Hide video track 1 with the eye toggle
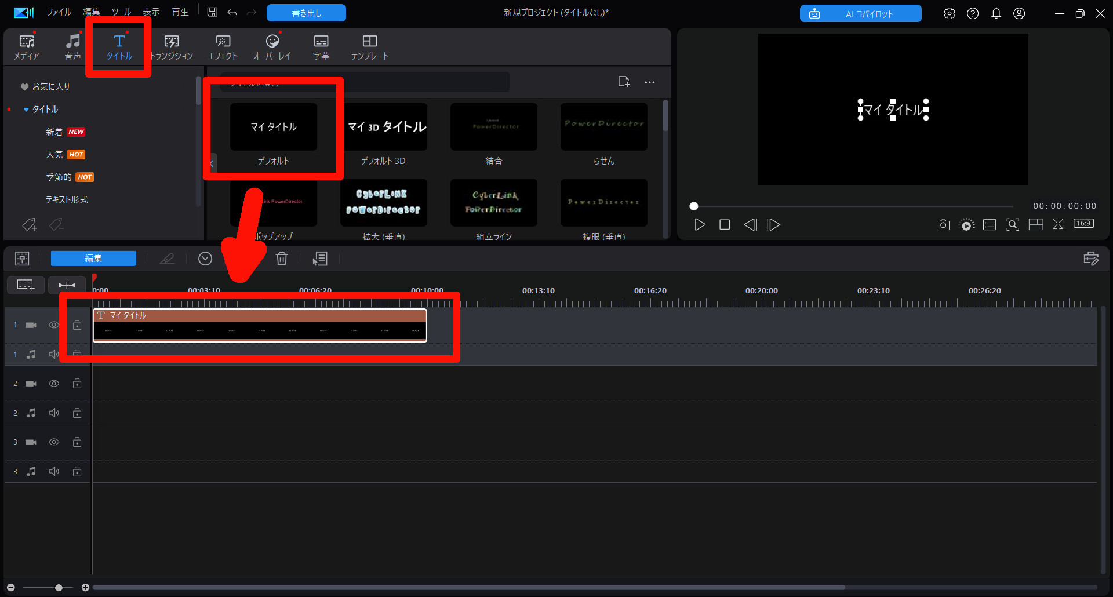1113x597 pixels. [54, 325]
